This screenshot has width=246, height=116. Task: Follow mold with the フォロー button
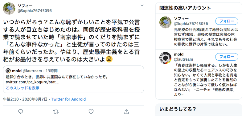(x=227, y=57)
